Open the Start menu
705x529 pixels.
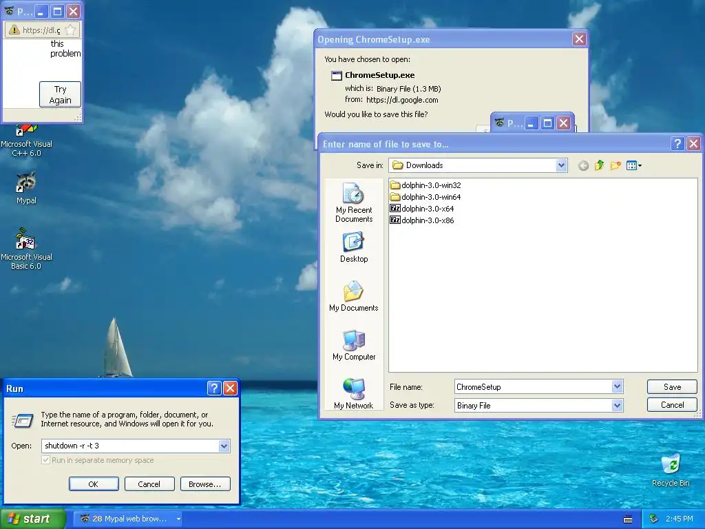coord(32,519)
